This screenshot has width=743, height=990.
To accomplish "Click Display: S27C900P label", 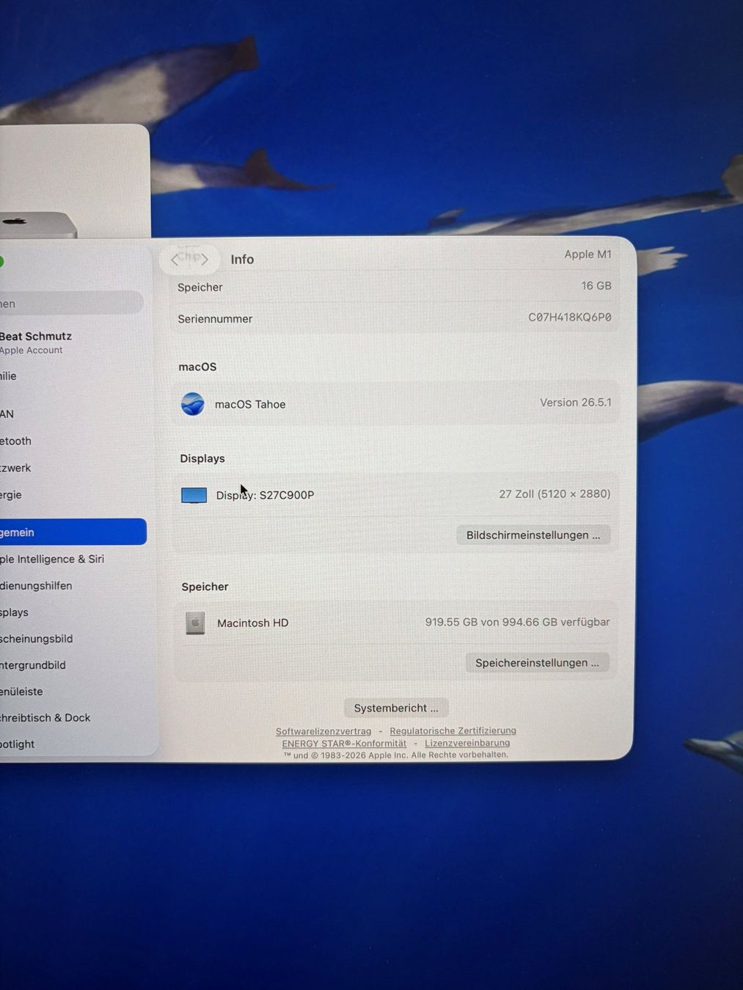I will [x=265, y=495].
